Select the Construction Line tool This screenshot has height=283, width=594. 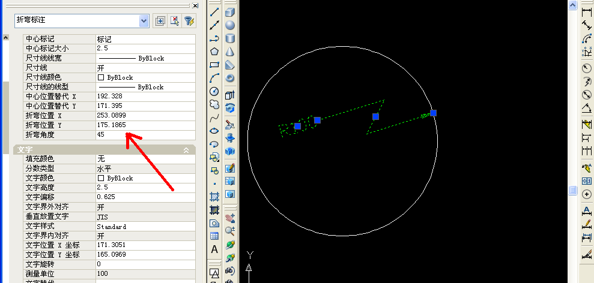[214, 25]
